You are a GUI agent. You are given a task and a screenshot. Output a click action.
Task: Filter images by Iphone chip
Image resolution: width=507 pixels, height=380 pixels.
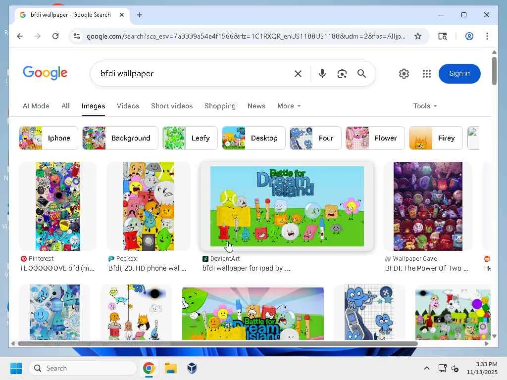(x=49, y=138)
